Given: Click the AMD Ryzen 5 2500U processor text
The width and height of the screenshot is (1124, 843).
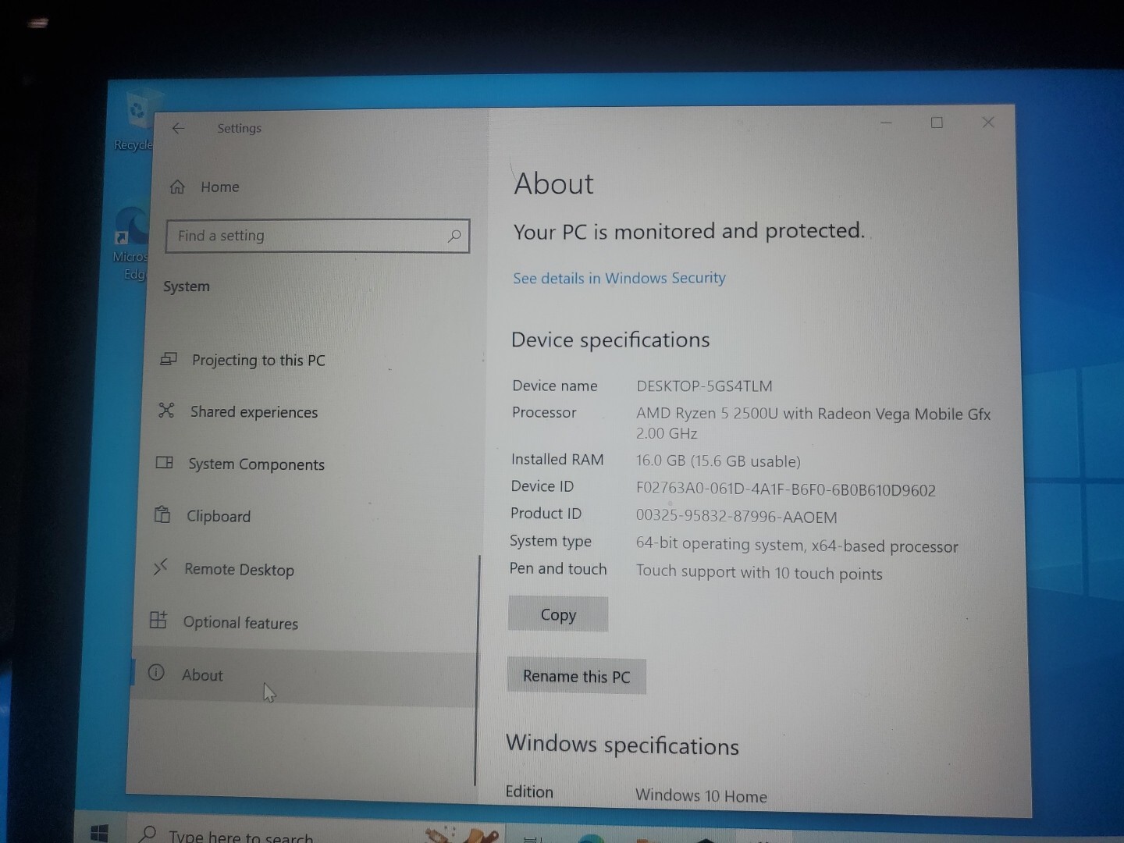Looking at the screenshot, I should (813, 423).
